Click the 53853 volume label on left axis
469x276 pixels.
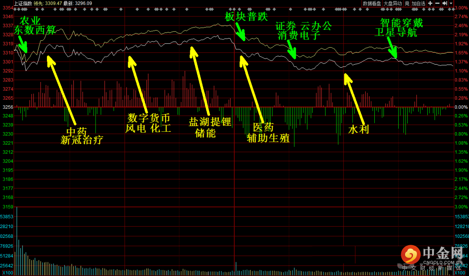7,217
